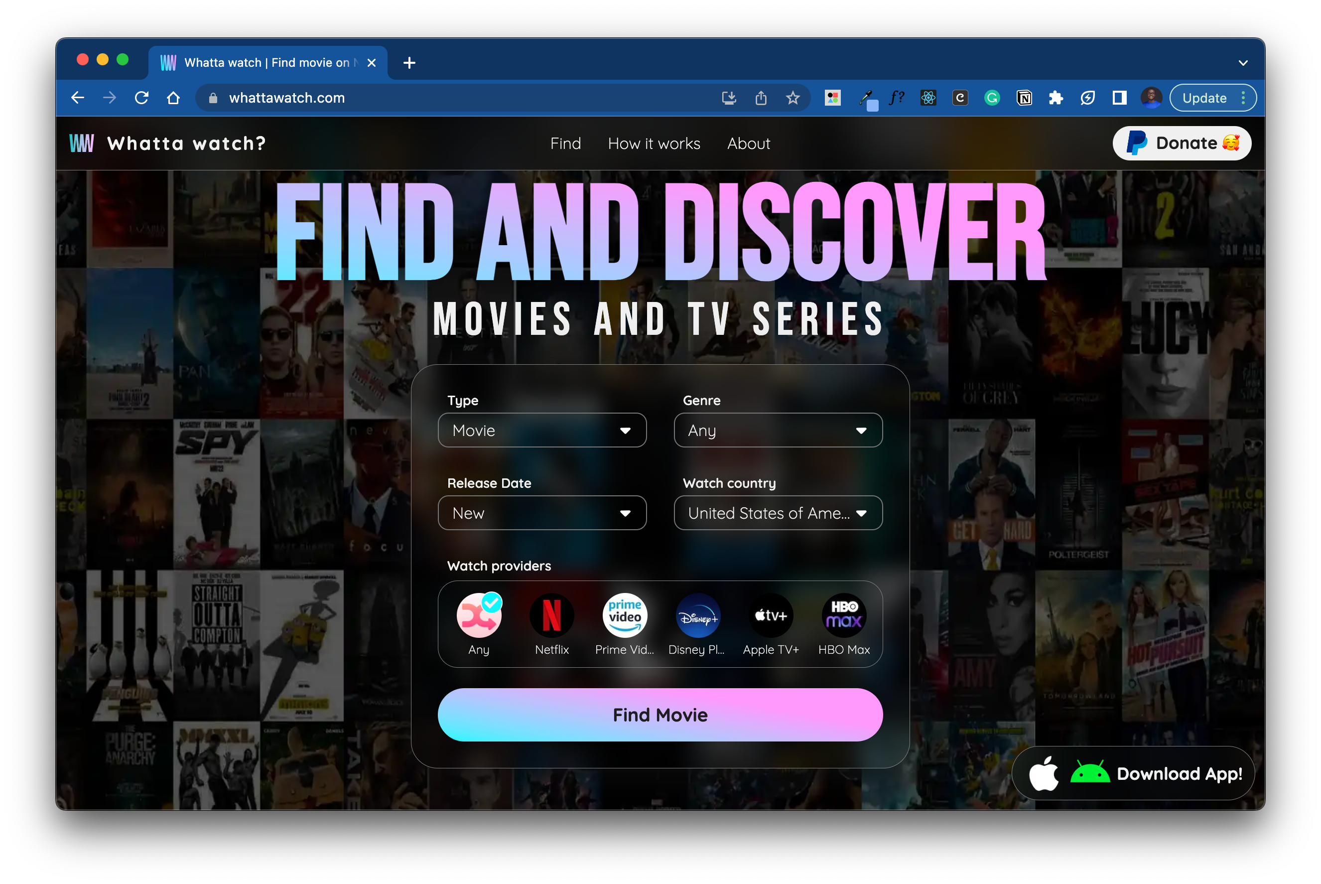
Task: Click the share page icon
Action: click(x=761, y=98)
